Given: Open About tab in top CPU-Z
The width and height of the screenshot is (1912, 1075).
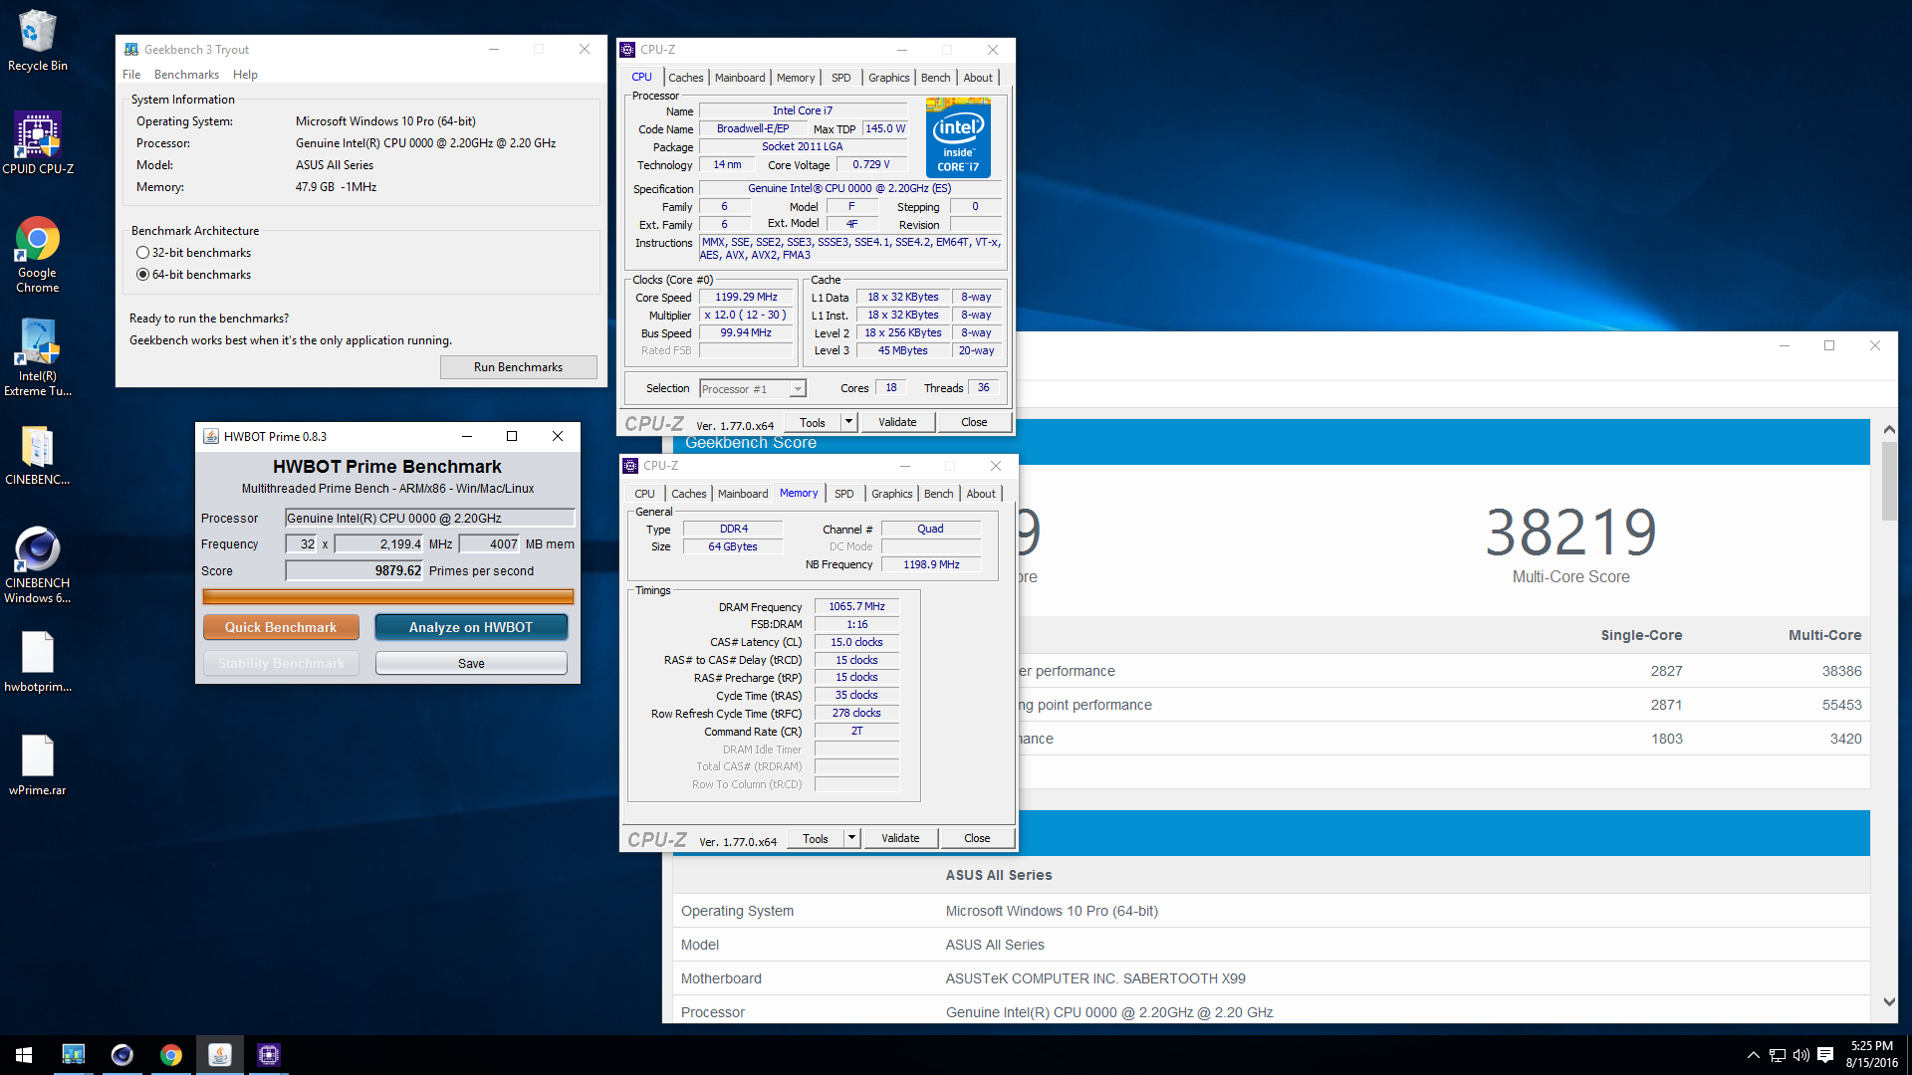Looking at the screenshot, I should tap(978, 78).
